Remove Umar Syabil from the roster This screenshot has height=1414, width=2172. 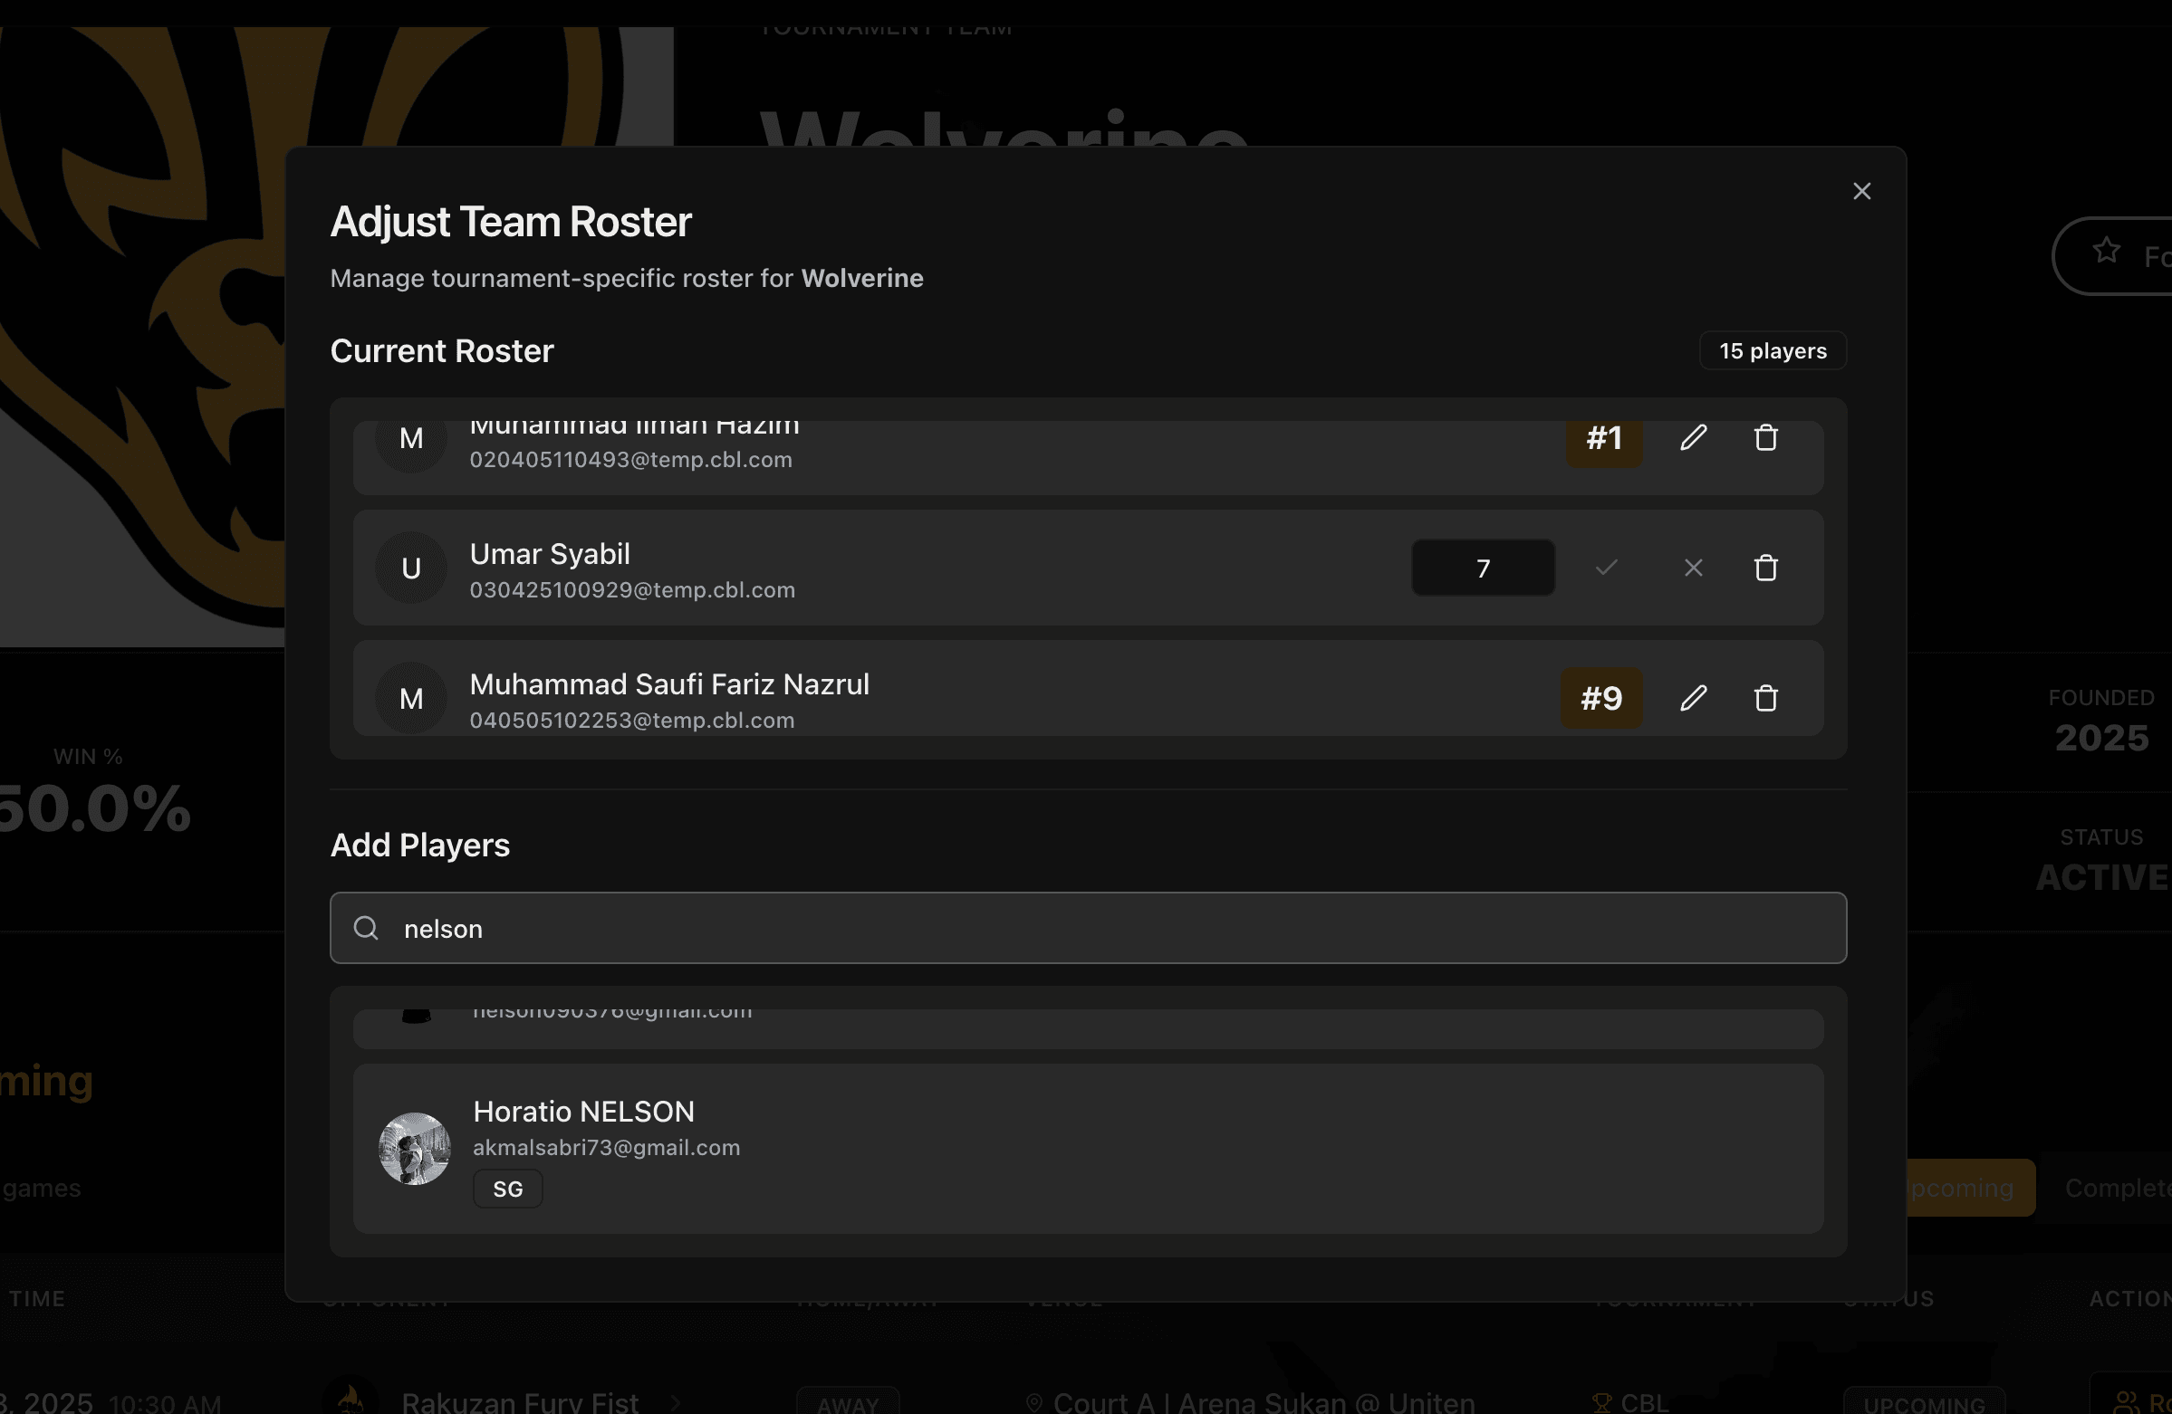tap(1766, 568)
